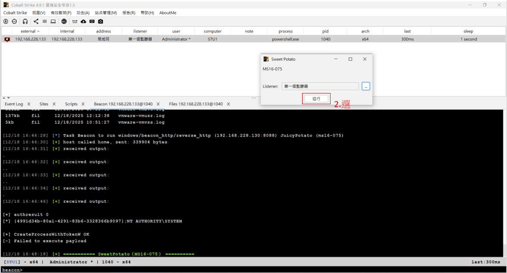Sort by the external column header
507x273 pixels.
click(30, 31)
